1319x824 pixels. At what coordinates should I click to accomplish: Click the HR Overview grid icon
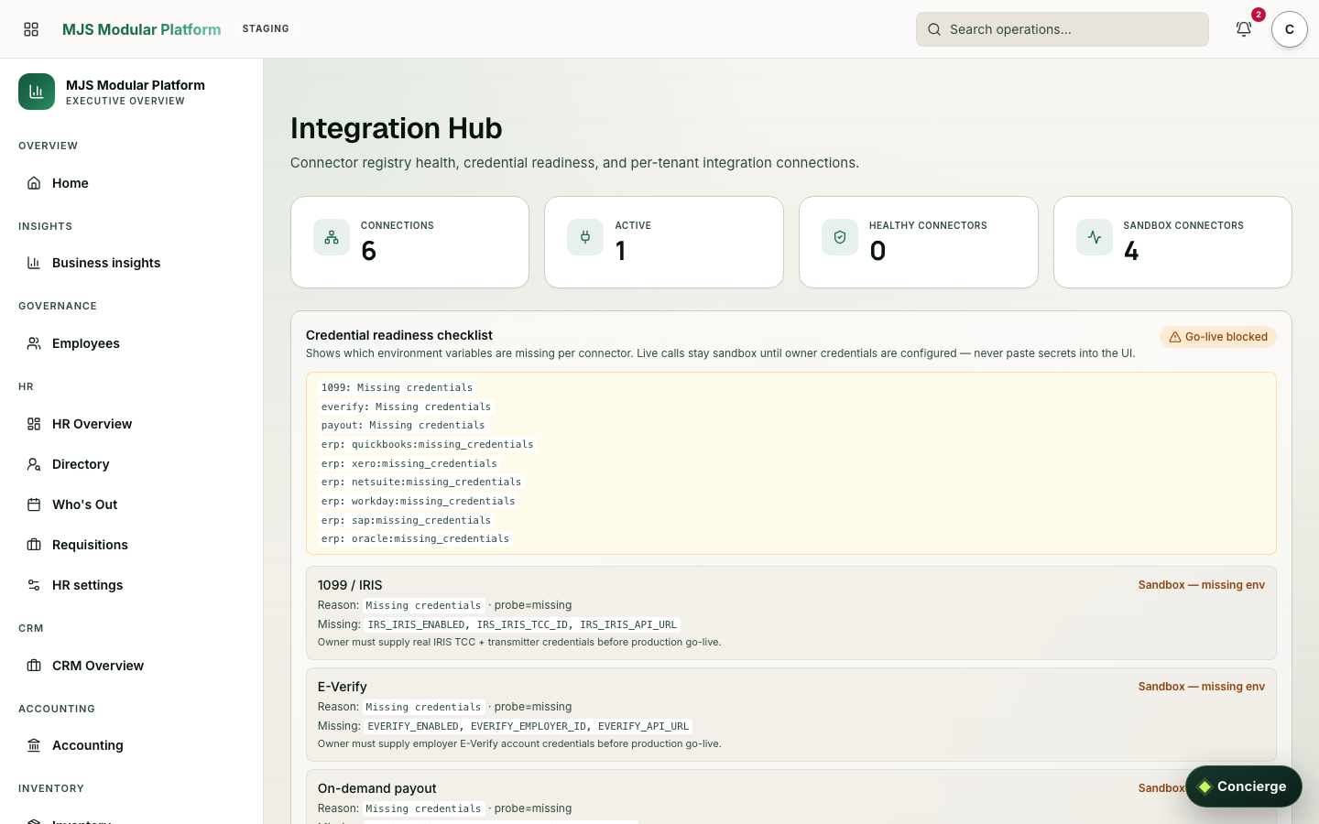click(34, 424)
